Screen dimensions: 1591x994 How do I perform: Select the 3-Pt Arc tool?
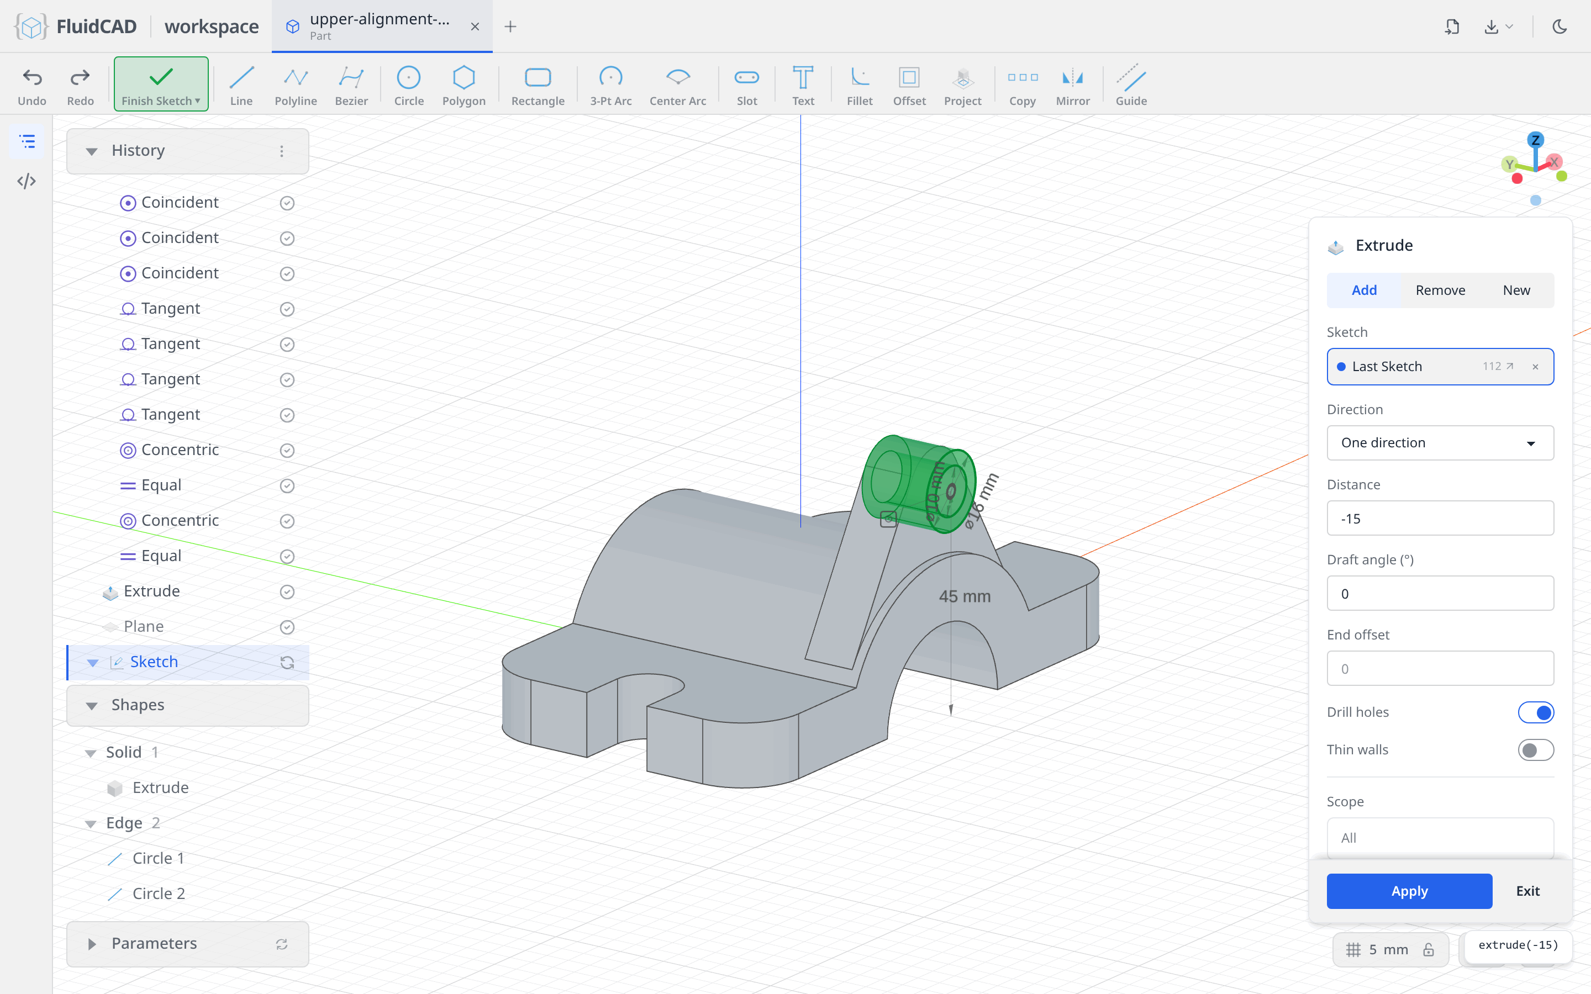click(610, 86)
